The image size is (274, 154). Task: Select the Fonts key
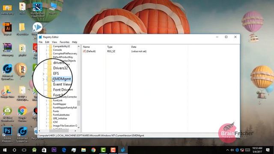(56, 111)
